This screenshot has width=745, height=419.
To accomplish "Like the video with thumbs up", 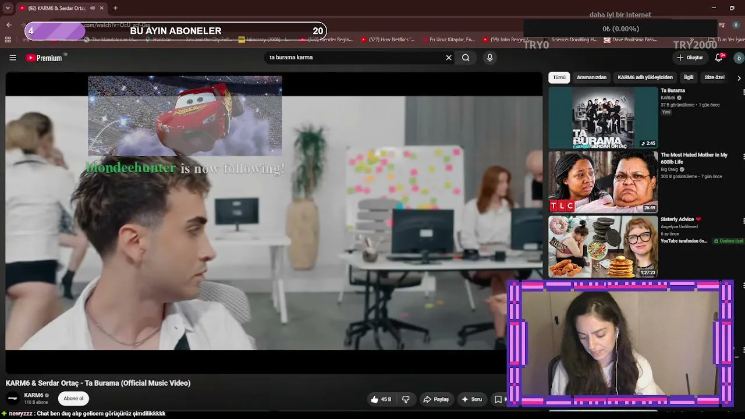I will pos(381,399).
